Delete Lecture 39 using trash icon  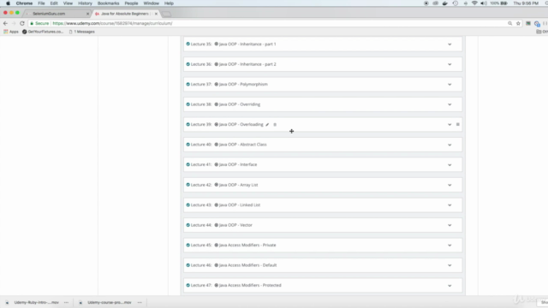point(275,125)
